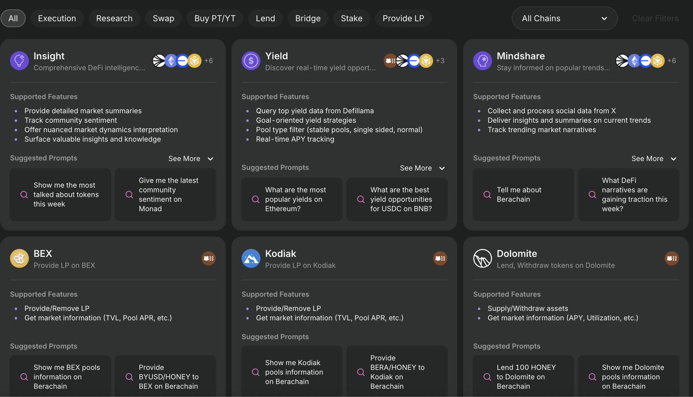
Task: Click 'Supply/Withdraw assets' feature on Dolomite
Action: click(x=528, y=309)
